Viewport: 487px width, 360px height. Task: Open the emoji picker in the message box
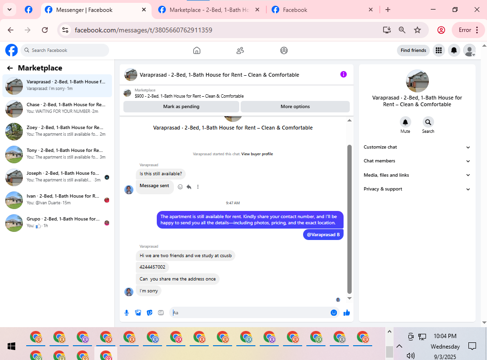tap(334, 312)
